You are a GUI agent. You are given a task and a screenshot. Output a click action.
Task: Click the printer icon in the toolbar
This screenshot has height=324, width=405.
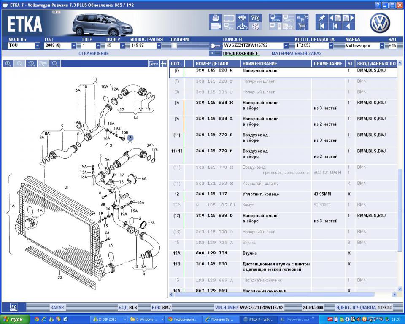point(216,18)
